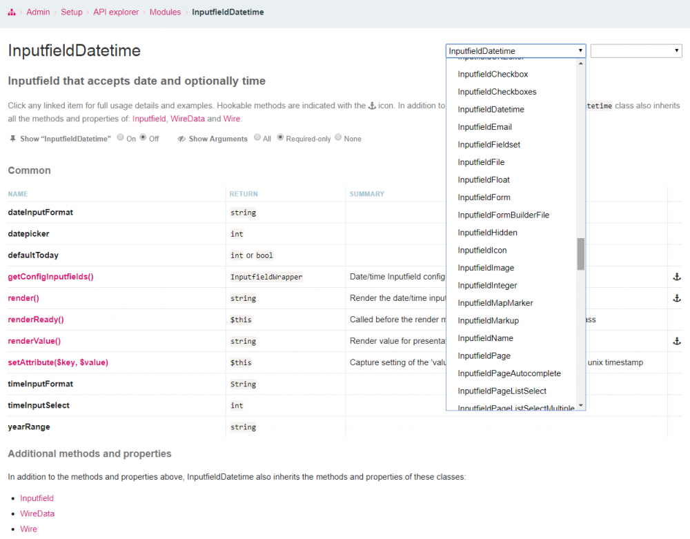This screenshot has width=690, height=539.
Task: Open WireData link in inherited classes list
Action: (x=37, y=513)
